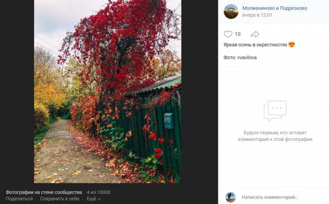The height and width of the screenshot is (204, 329).
Task: Click your profile avatar beside comment field
Action: [230, 197]
